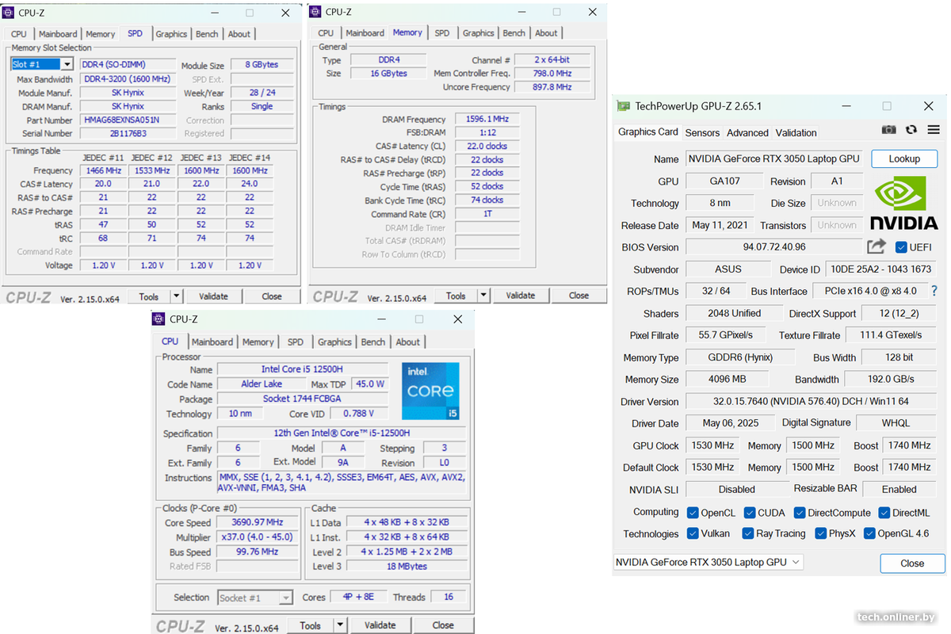Click Module Size value 8 GBytes
The image size is (951, 634).
pyautogui.click(x=262, y=65)
